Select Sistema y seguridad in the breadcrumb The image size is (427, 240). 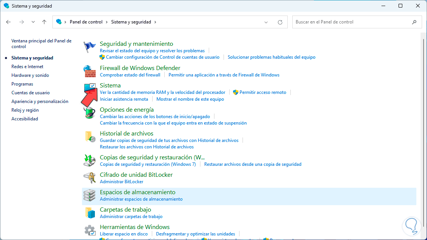pyautogui.click(x=131, y=22)
